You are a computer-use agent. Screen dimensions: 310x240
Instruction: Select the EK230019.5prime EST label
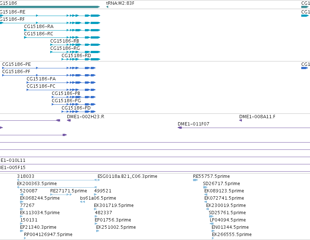point(226,205)
